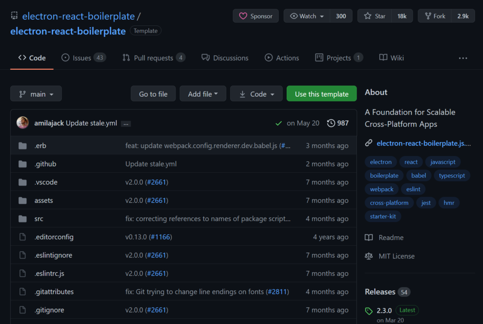Click the Sponsor heart button
This screenshot has height=324, width=483.
[x=256, y=16]
